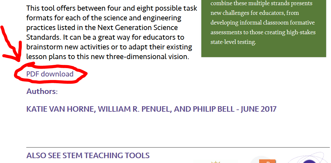Click the gold crown icon at bottom
Image resolution: width=331 pixels, height=163 pixels.
216,162
